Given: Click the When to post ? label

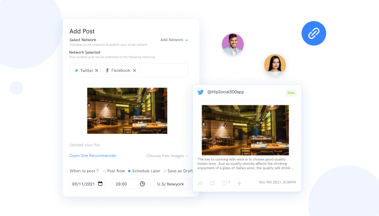Looking at the screenshot, I should (84, 171).
